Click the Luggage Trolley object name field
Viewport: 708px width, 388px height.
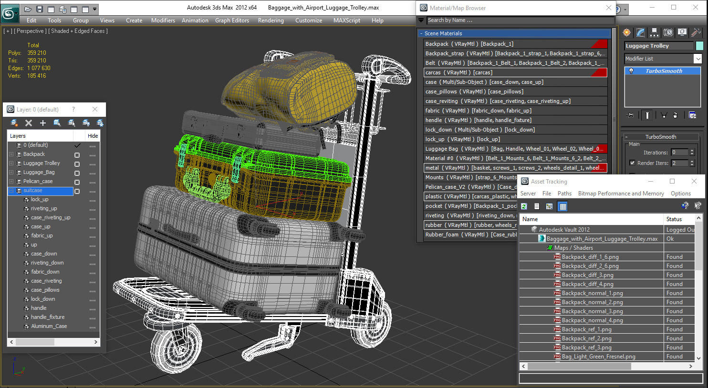coord(659,46)
